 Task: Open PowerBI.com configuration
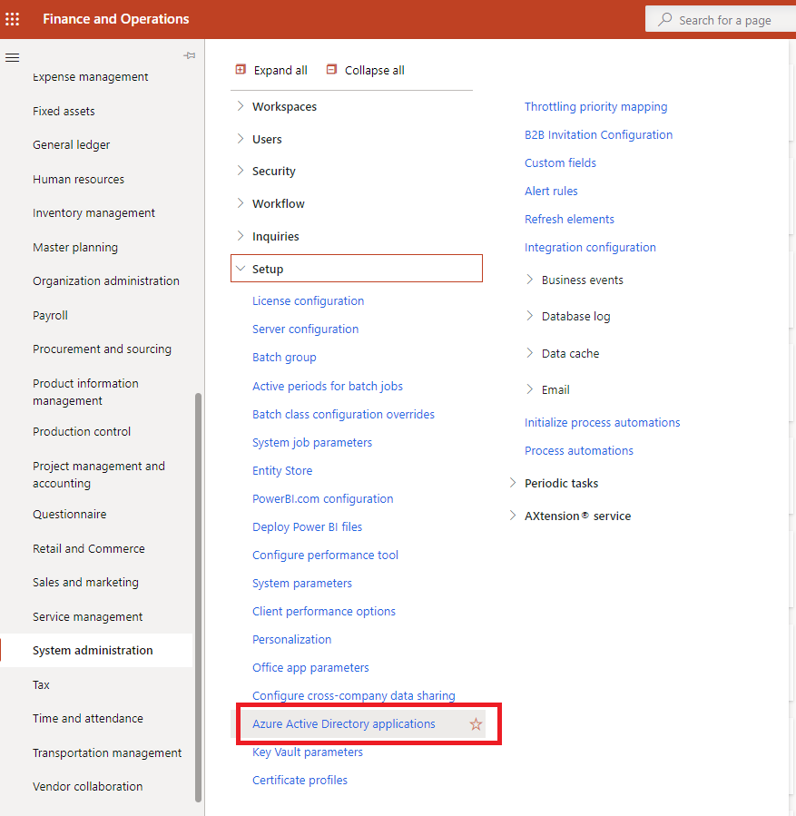[x=322, y=498]
